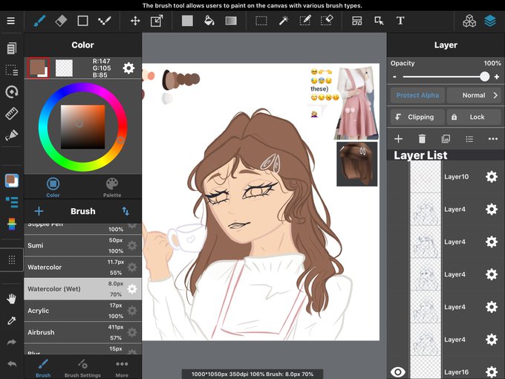Screen dimensions: 505x379
Task: Select the Text tool
Action: pyautogui.click(x=400, y=21)
